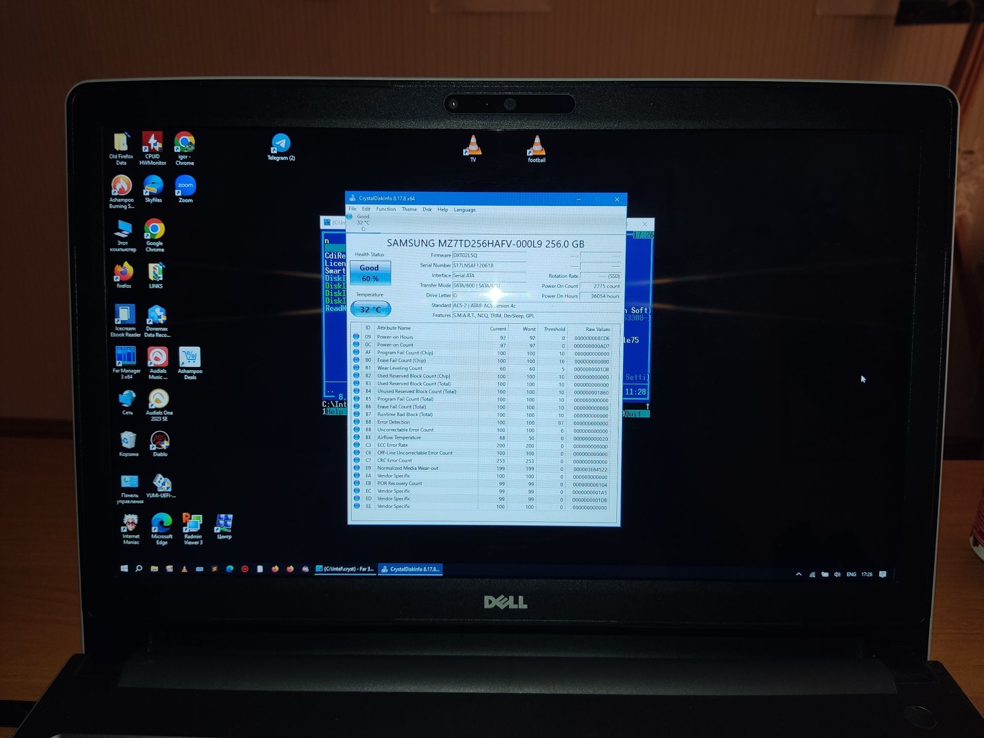Open the Disk menu
Viewport: 984px width, 738px height.
click(x=427, y=209)
